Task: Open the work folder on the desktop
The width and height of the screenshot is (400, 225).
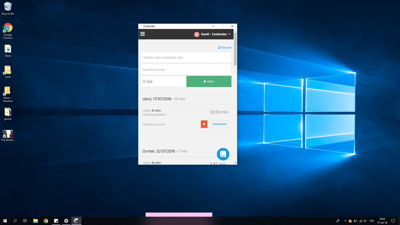Action: [x=7, y=71]
